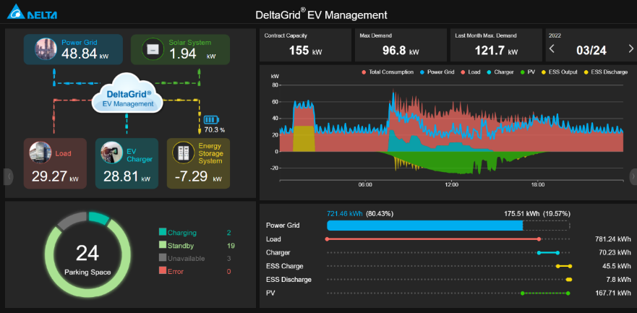Screen dimensions: 637x313
Task: Click the 24 Parking Space donut center
Action: [87, 257]
